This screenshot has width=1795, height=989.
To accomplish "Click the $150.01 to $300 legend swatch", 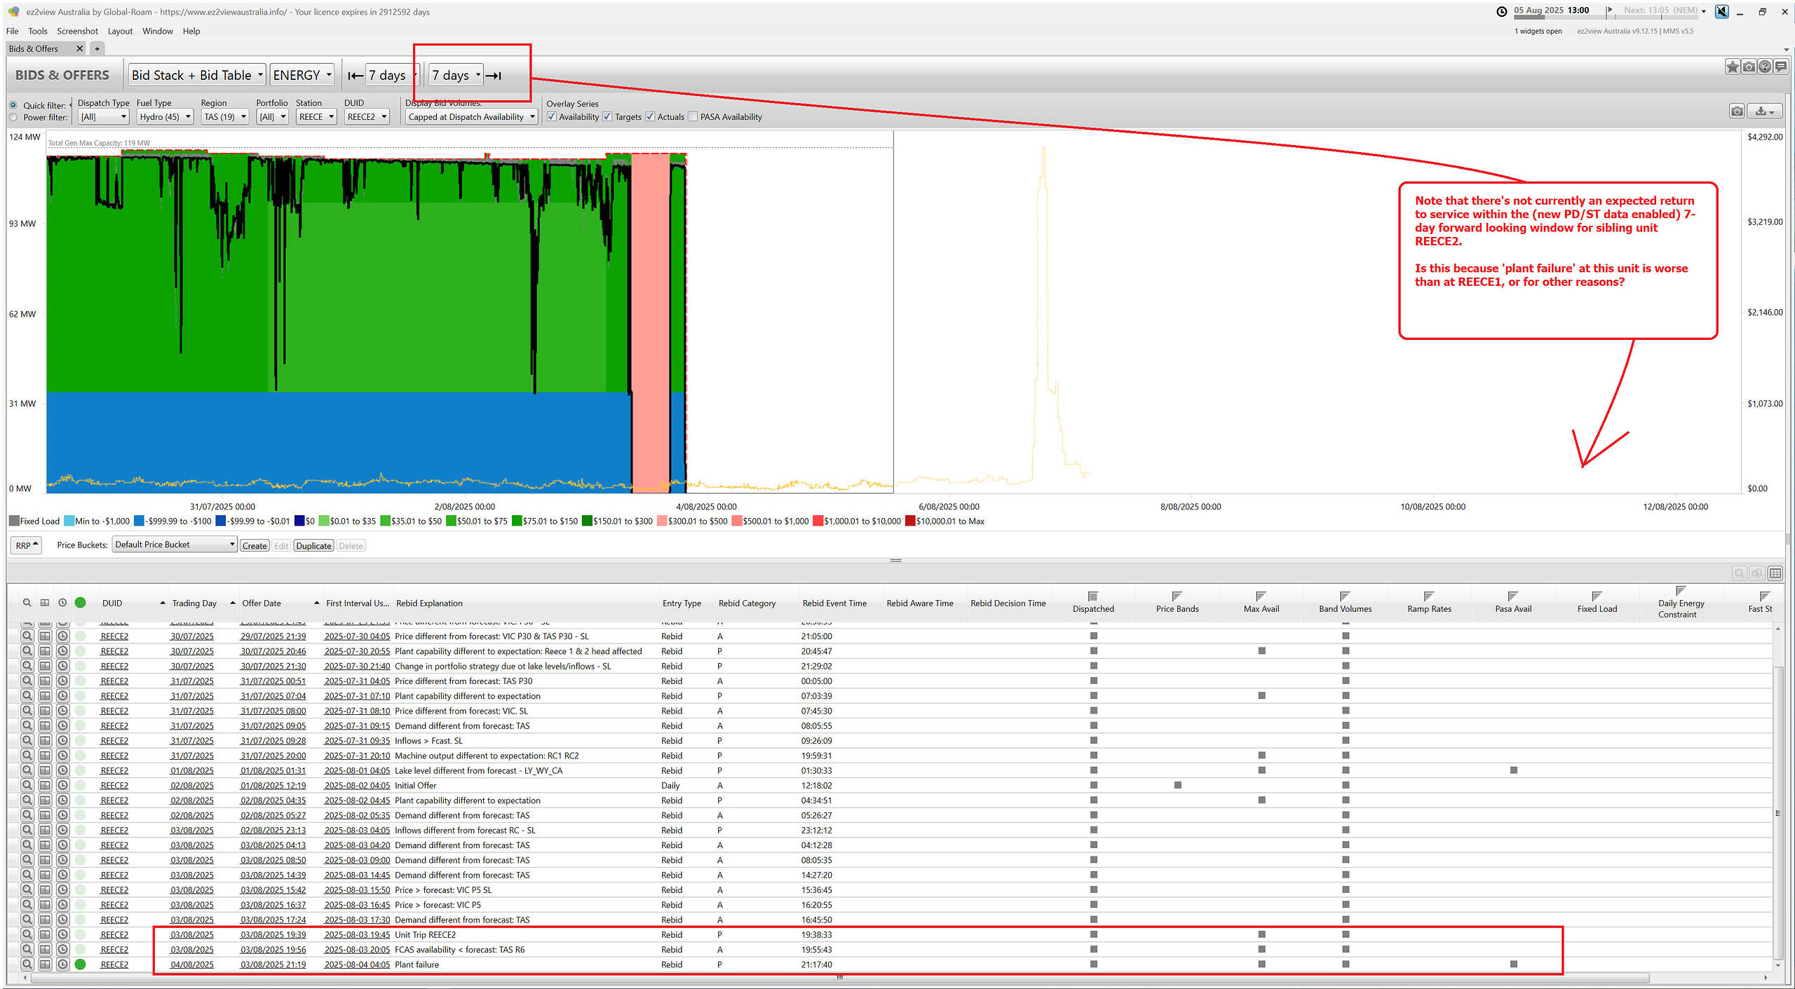I will (x=587, y=521).
